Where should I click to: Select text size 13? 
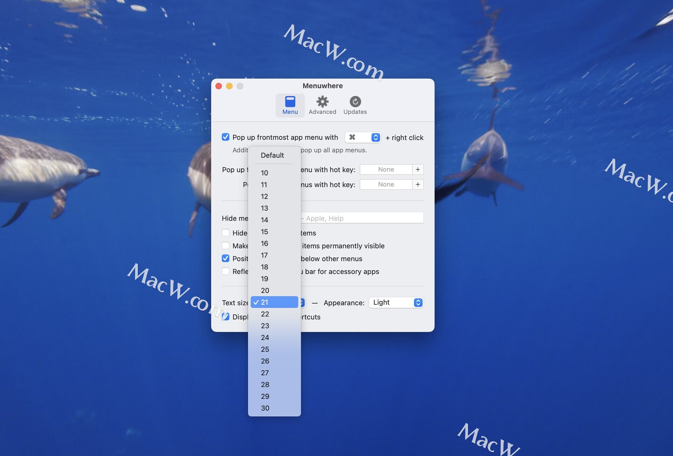point(274,208)
